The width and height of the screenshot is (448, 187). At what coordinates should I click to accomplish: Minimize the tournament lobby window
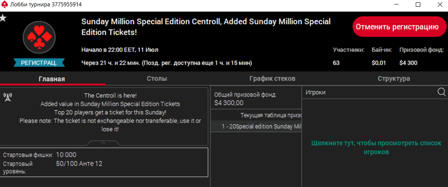click(396, 4)
